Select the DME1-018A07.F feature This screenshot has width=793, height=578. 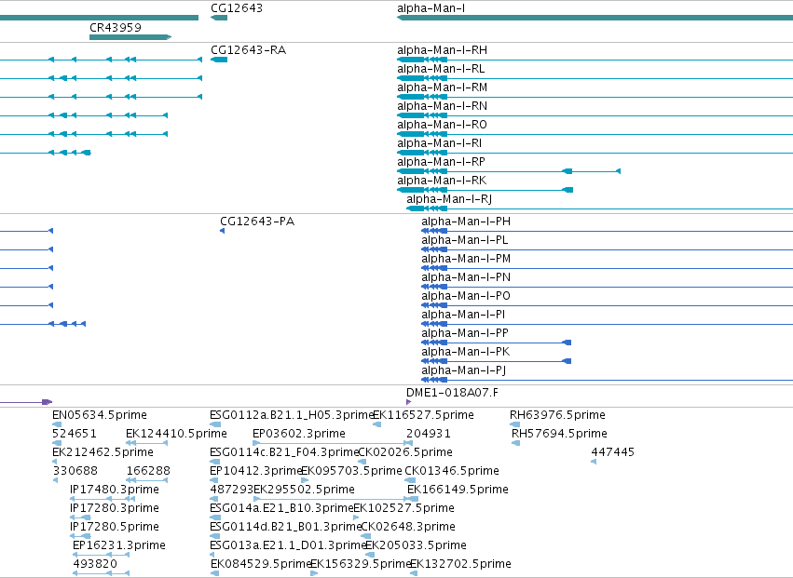click(x=409, y=402)
